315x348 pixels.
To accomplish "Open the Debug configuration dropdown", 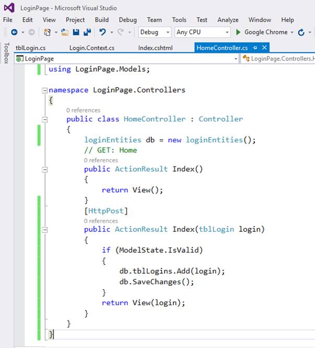I will 155,32.
